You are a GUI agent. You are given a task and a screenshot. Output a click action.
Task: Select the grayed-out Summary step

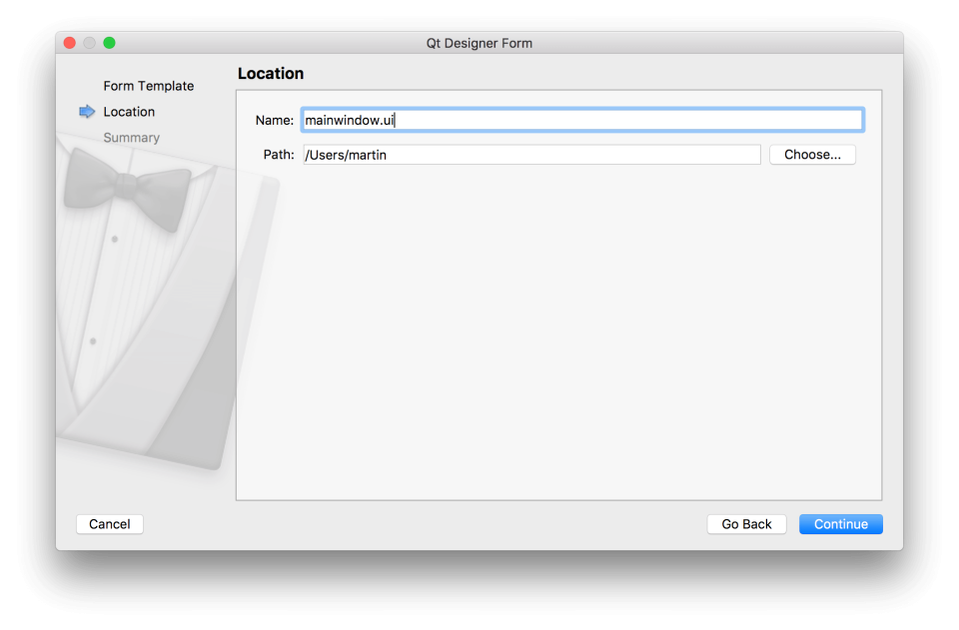click(x=131, y=138)
